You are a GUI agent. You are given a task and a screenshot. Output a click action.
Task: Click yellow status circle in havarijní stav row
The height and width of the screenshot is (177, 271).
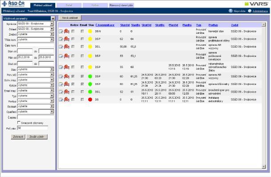[90, 31]
